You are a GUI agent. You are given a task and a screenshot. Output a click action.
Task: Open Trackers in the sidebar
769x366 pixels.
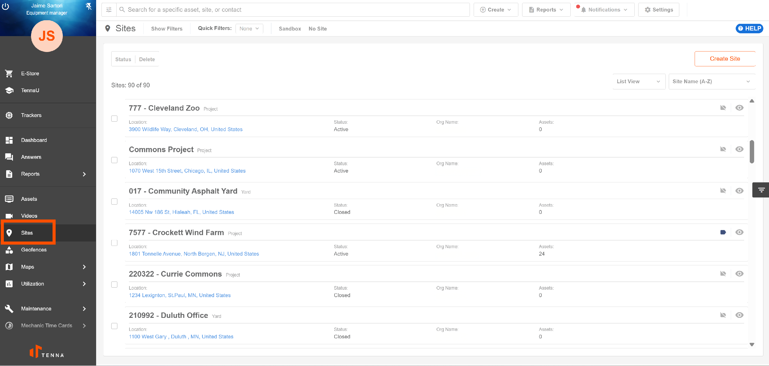click(x=31, y=115)
